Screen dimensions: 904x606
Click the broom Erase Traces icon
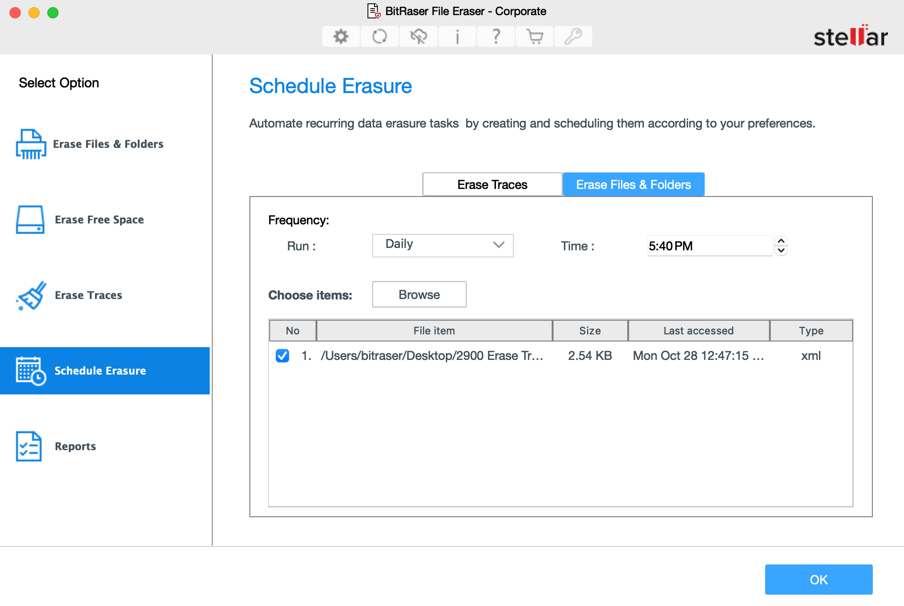pyautogui.click(x=31, y=295)
